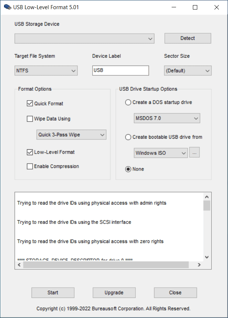This screenshot has width=228, height=318.
Task: Maximize the USB Low-Level Format window
Action: tap(195, 7)
